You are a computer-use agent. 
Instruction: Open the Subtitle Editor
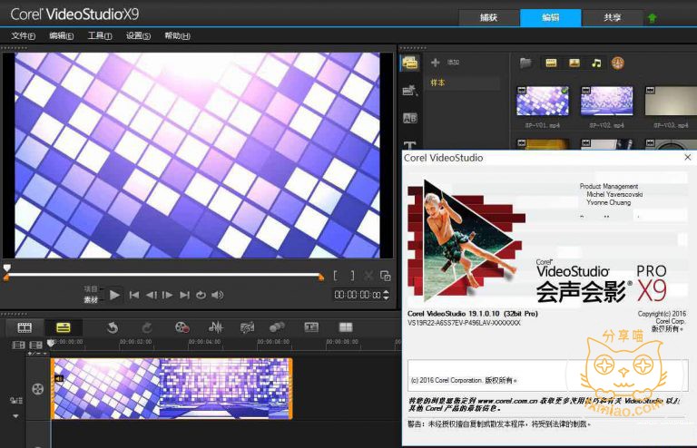311,327
